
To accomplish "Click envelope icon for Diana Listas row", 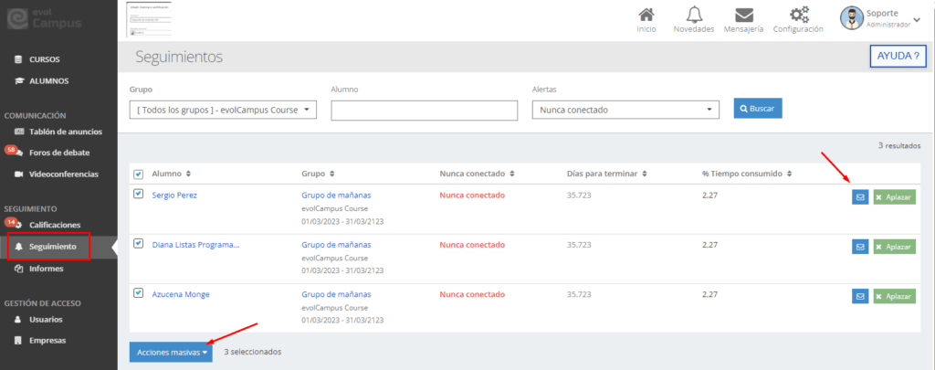I will coord(859,247).
